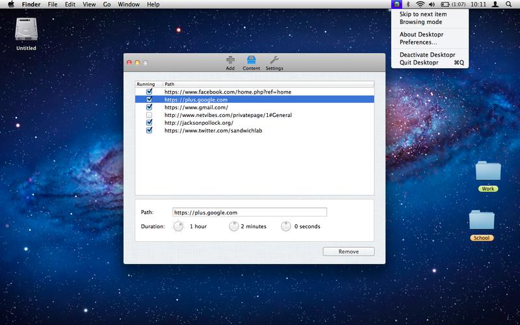This screenshot has width=520, height=325.
Task: Open Settings wrench icon
Action: 274,60
